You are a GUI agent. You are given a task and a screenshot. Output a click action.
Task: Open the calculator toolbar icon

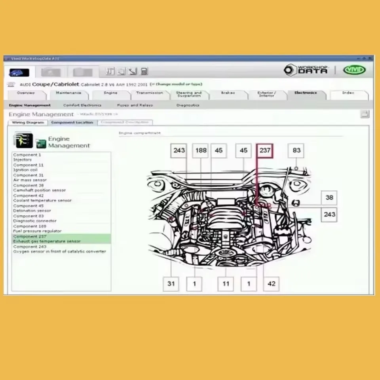[x=144, y=71]
